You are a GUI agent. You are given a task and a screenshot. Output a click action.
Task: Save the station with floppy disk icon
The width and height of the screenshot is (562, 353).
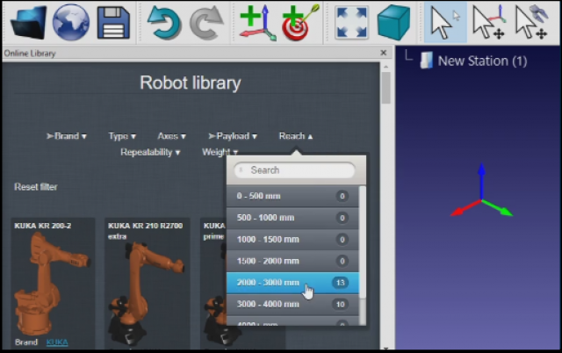pyautogui.click(x=113, y=23)
